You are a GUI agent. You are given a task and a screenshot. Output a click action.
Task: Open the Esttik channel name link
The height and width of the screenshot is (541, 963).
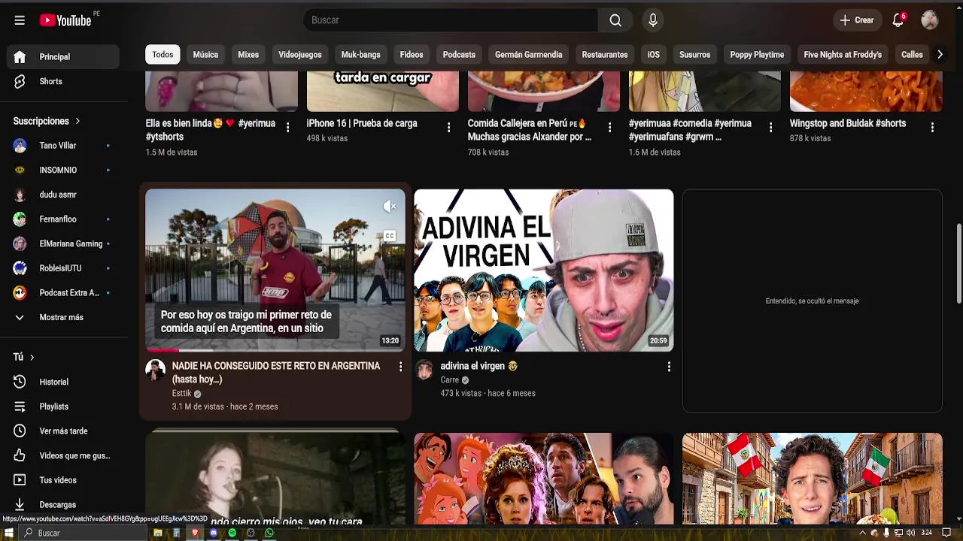click(181, 394)
